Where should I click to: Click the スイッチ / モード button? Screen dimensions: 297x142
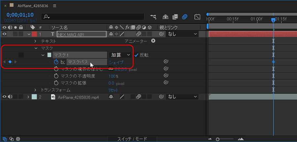[132, 139]
